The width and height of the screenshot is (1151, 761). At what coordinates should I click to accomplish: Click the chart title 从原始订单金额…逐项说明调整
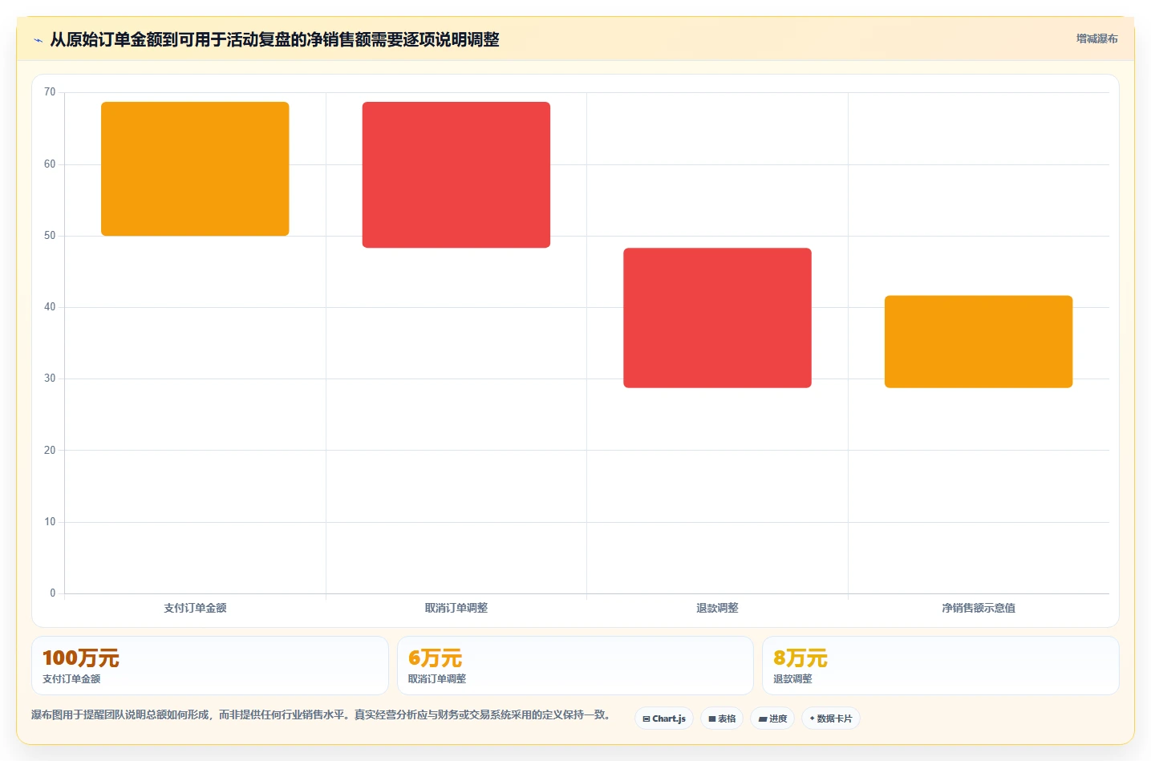274,39
